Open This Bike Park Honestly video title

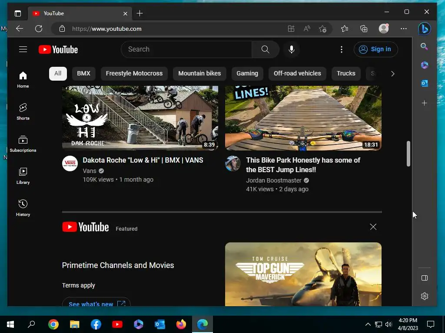coord(303,165)
